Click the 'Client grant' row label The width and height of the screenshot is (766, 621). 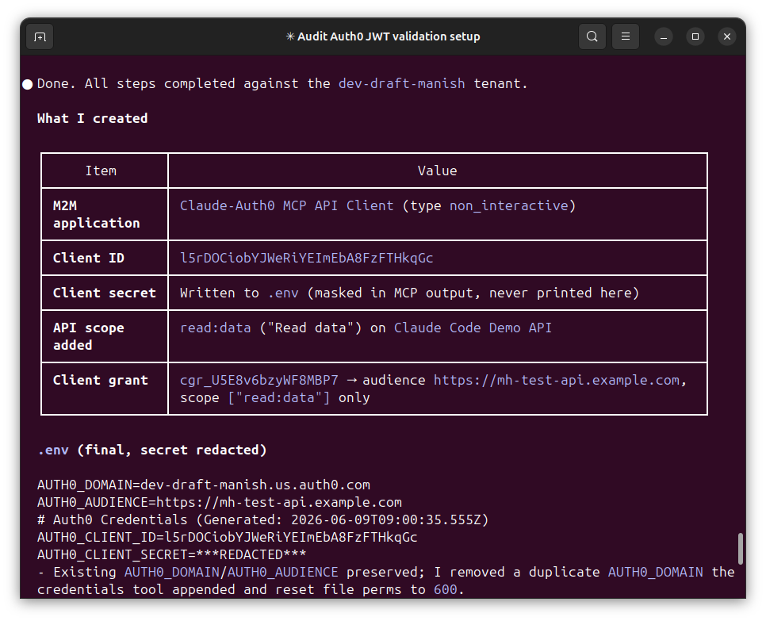[x=100, y=380]
